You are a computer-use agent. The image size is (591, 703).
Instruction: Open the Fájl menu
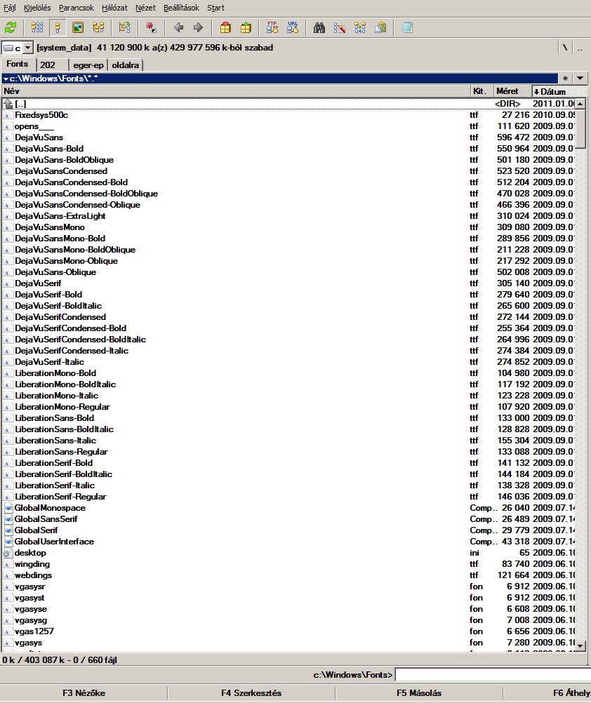coord(9,8)
